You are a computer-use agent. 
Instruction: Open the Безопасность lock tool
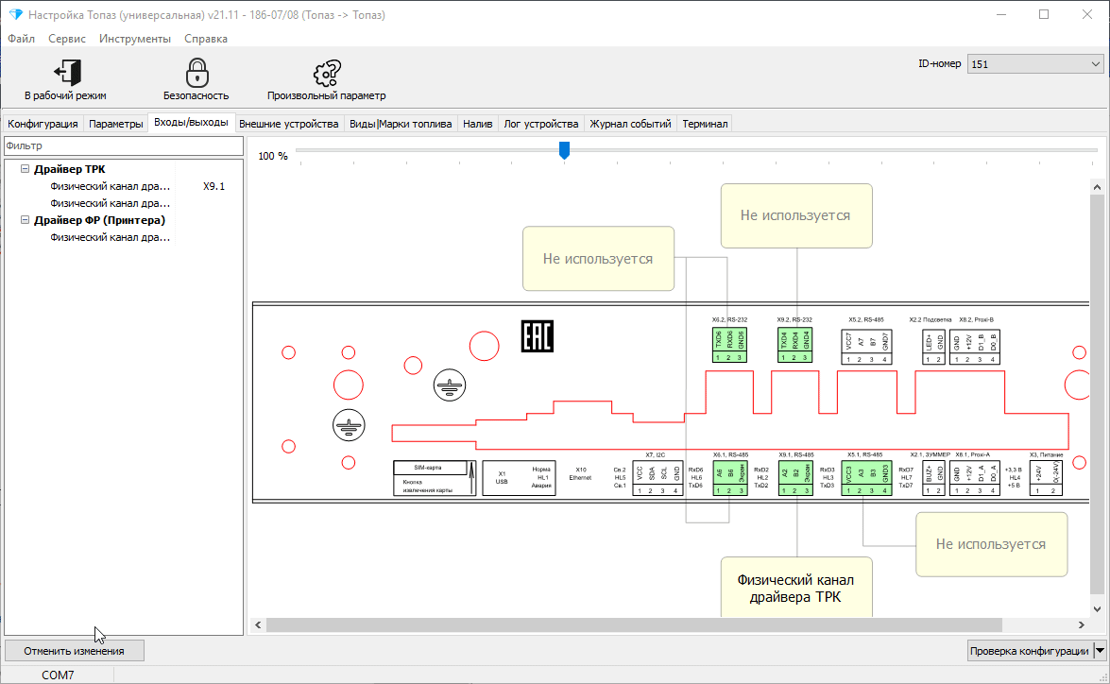click(196, 79)
